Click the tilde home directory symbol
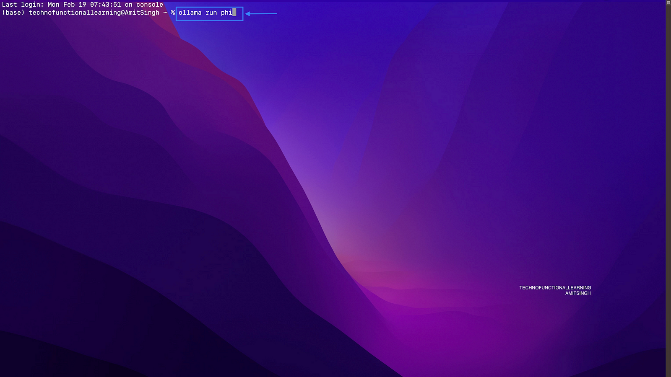 (165, 13)
